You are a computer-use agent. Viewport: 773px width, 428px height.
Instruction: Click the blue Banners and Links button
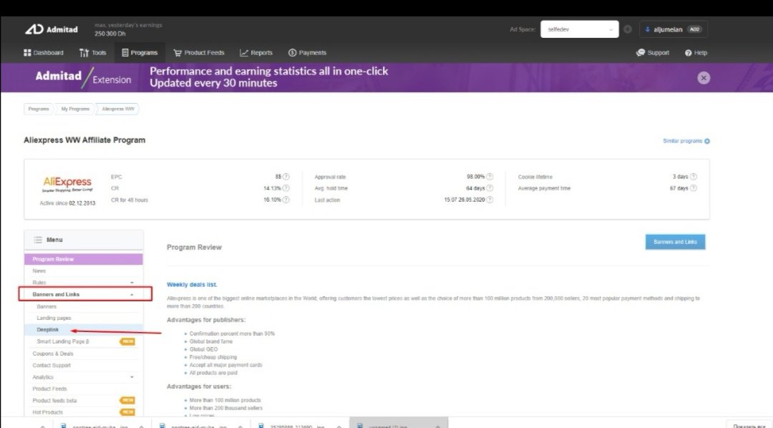[x=675, y=242]
